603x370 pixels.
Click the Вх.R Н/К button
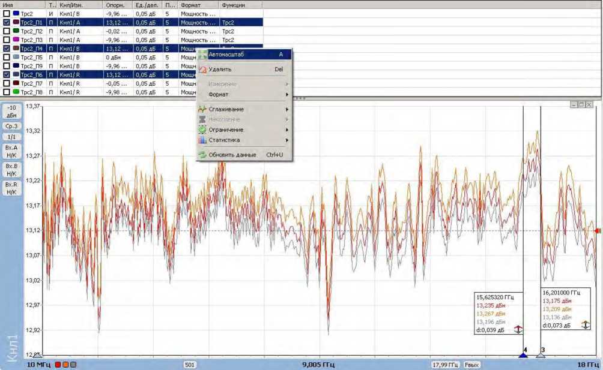click(11, 188)
